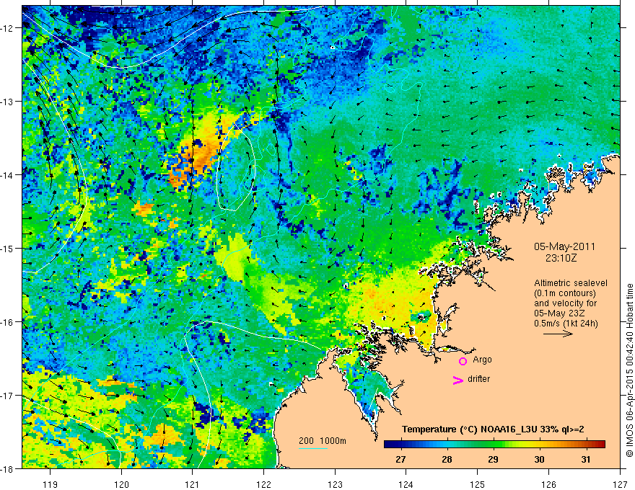Click the 27 color bar tick label
635x490 pixels.
(x=400, y=459)
